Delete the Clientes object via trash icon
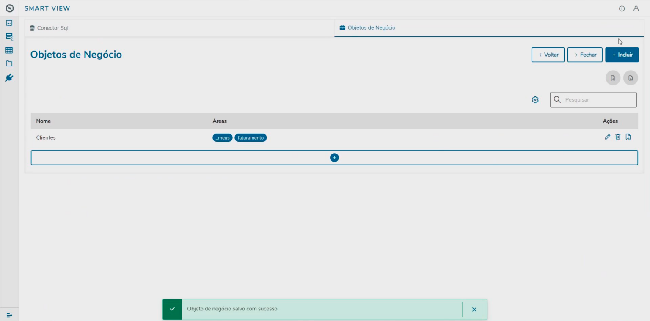Screen dimensions: 650x321 coord(618,137)
